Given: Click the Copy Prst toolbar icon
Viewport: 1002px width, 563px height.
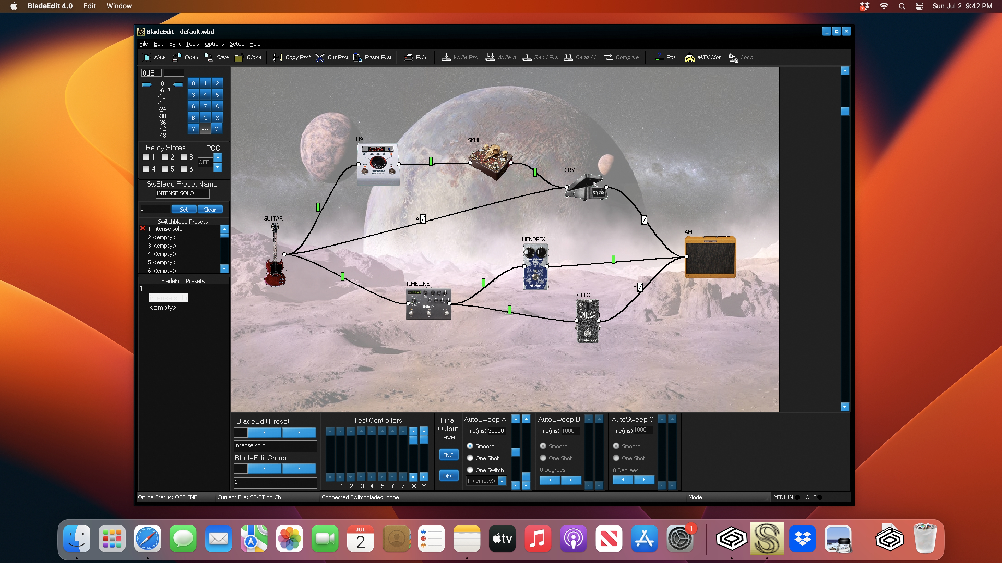Looking at the screenshot, I should 277,58.
